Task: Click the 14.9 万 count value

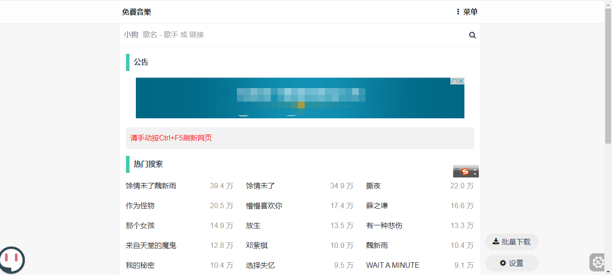Action: pyautogui.click(x=222, y=225)
